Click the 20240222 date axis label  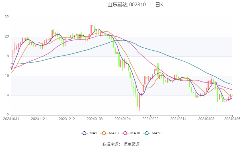coord(151,119)
